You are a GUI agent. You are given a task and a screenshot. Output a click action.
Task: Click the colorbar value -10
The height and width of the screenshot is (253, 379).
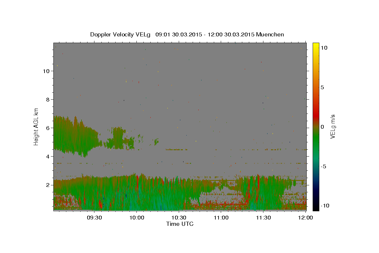[x=325, y=206]
